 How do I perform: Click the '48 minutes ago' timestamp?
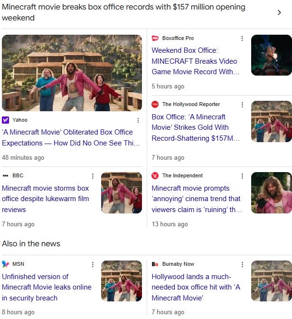[x=23, y=158]
